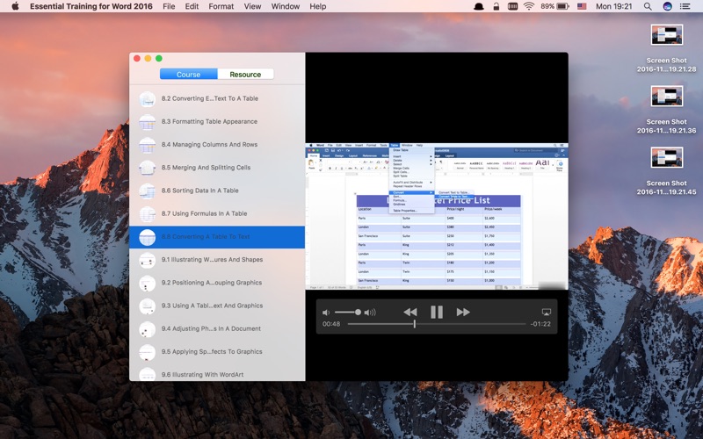Click the thumbnail icon for lesson 9.4
This screenshot has height=439, width=703.
point(147,329)
